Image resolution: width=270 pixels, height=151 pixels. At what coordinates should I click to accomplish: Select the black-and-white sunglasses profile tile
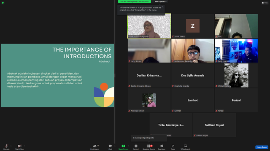click(x=236, y=75)
